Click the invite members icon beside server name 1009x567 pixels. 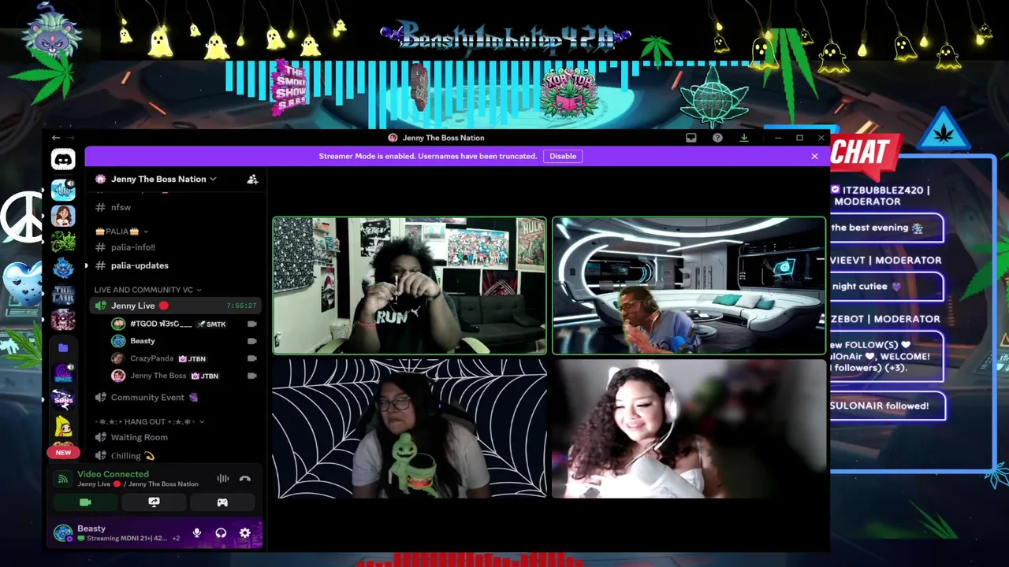[252, 180]
